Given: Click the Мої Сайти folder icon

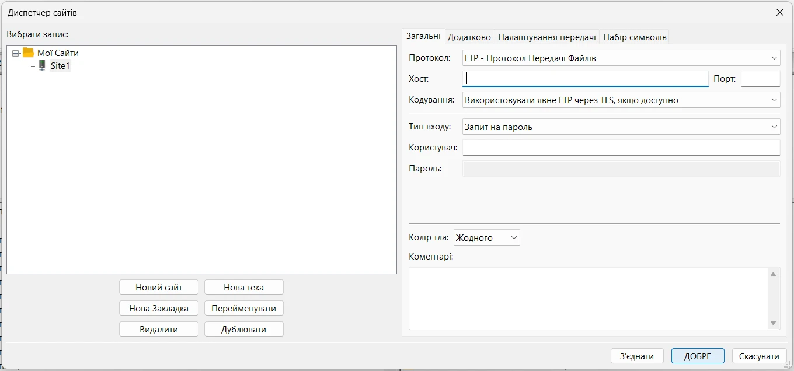Looking at the screenshot, I should click(28, 52).
